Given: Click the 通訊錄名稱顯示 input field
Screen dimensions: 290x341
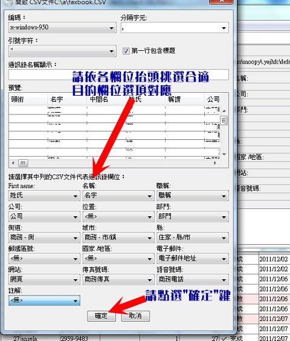Looking at the screenshot, I should click(118, 74).
